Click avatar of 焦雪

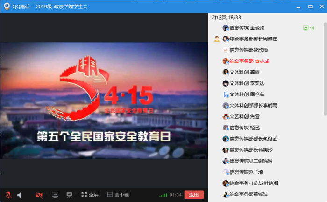226,116
